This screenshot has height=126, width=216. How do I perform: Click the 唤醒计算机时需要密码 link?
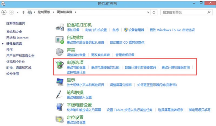[x=140, y=67]
